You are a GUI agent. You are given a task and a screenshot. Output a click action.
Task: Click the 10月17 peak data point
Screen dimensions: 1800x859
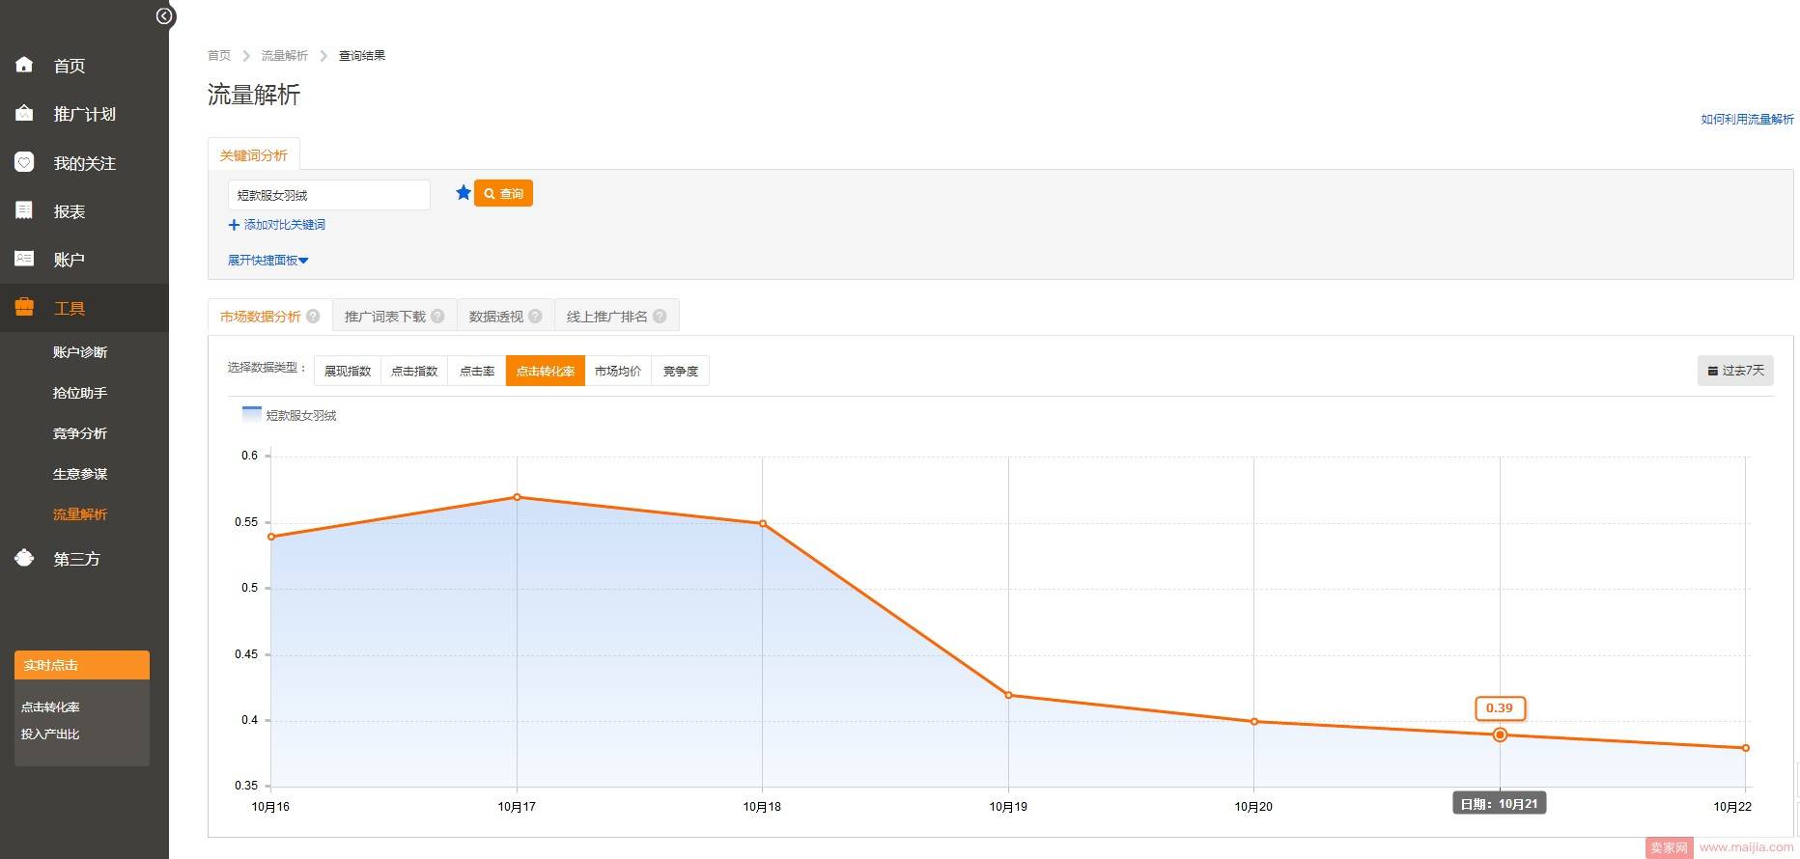[x=518, y=497]
